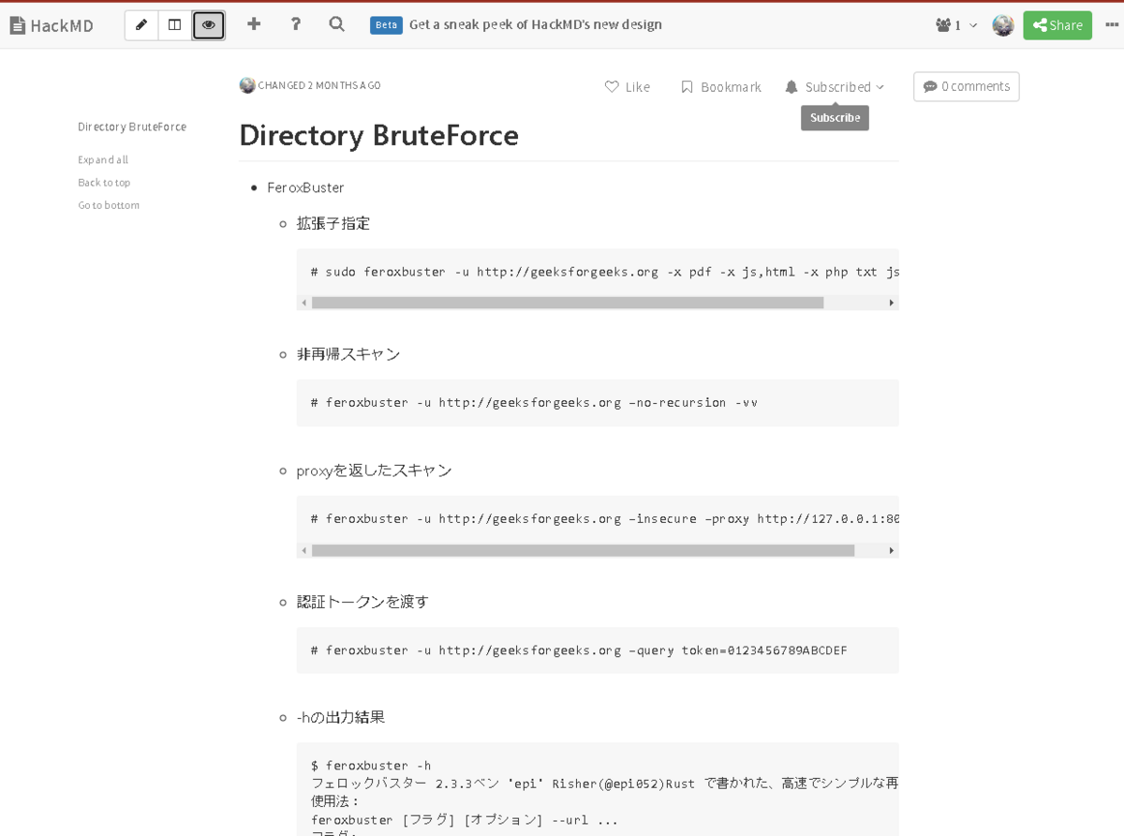The image size is (1124, 836).
Task: Bookmark this note
Action: (x=721, y=87)
